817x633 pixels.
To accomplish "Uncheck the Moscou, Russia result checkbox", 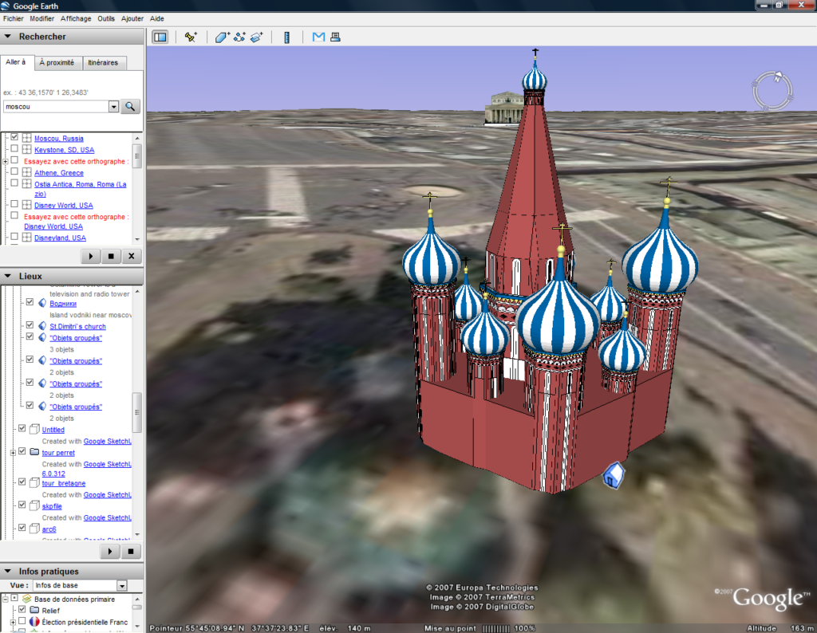I will (x=14, y=137).
